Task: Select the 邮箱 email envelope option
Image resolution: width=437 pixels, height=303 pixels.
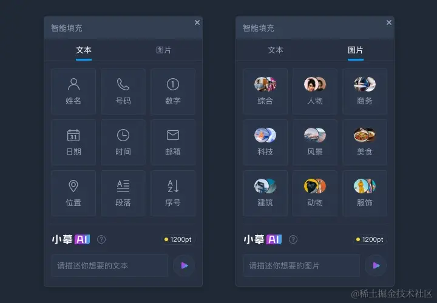Action: 173,142
